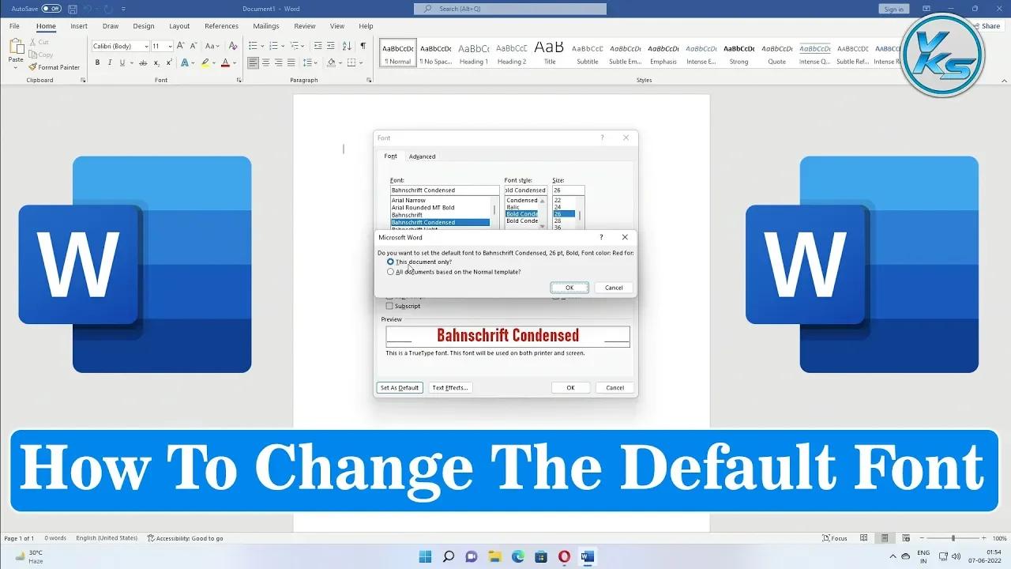Toggle the AutoSave switch

coord(51,9)
